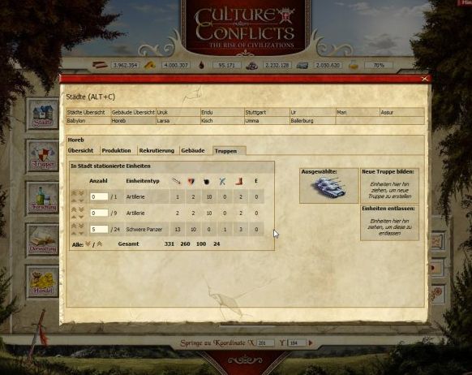Select the city Kisch
Screen dimensions: 472x375
click(222, 120)
